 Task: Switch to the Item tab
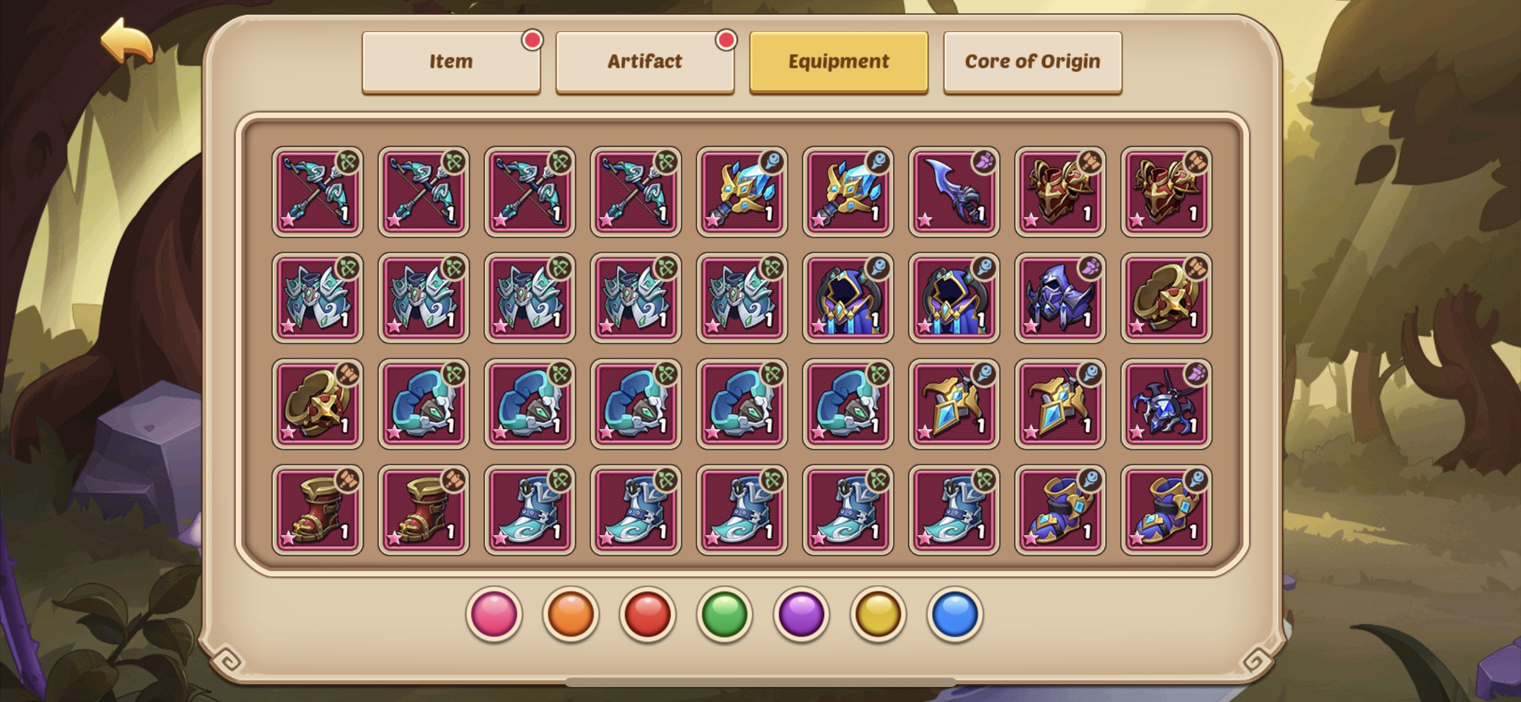click(x=451, y=62)
